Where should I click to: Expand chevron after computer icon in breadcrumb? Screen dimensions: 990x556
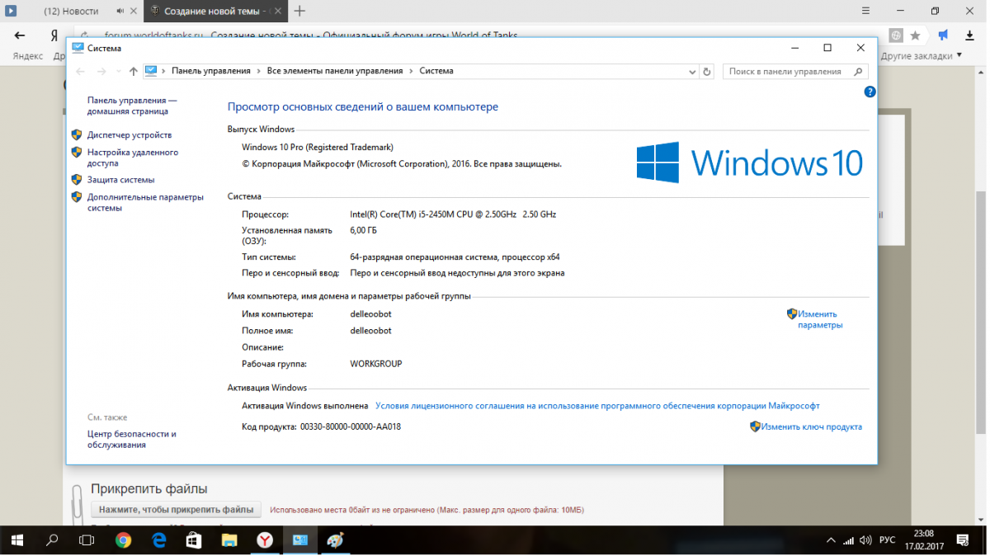point(163,71)
